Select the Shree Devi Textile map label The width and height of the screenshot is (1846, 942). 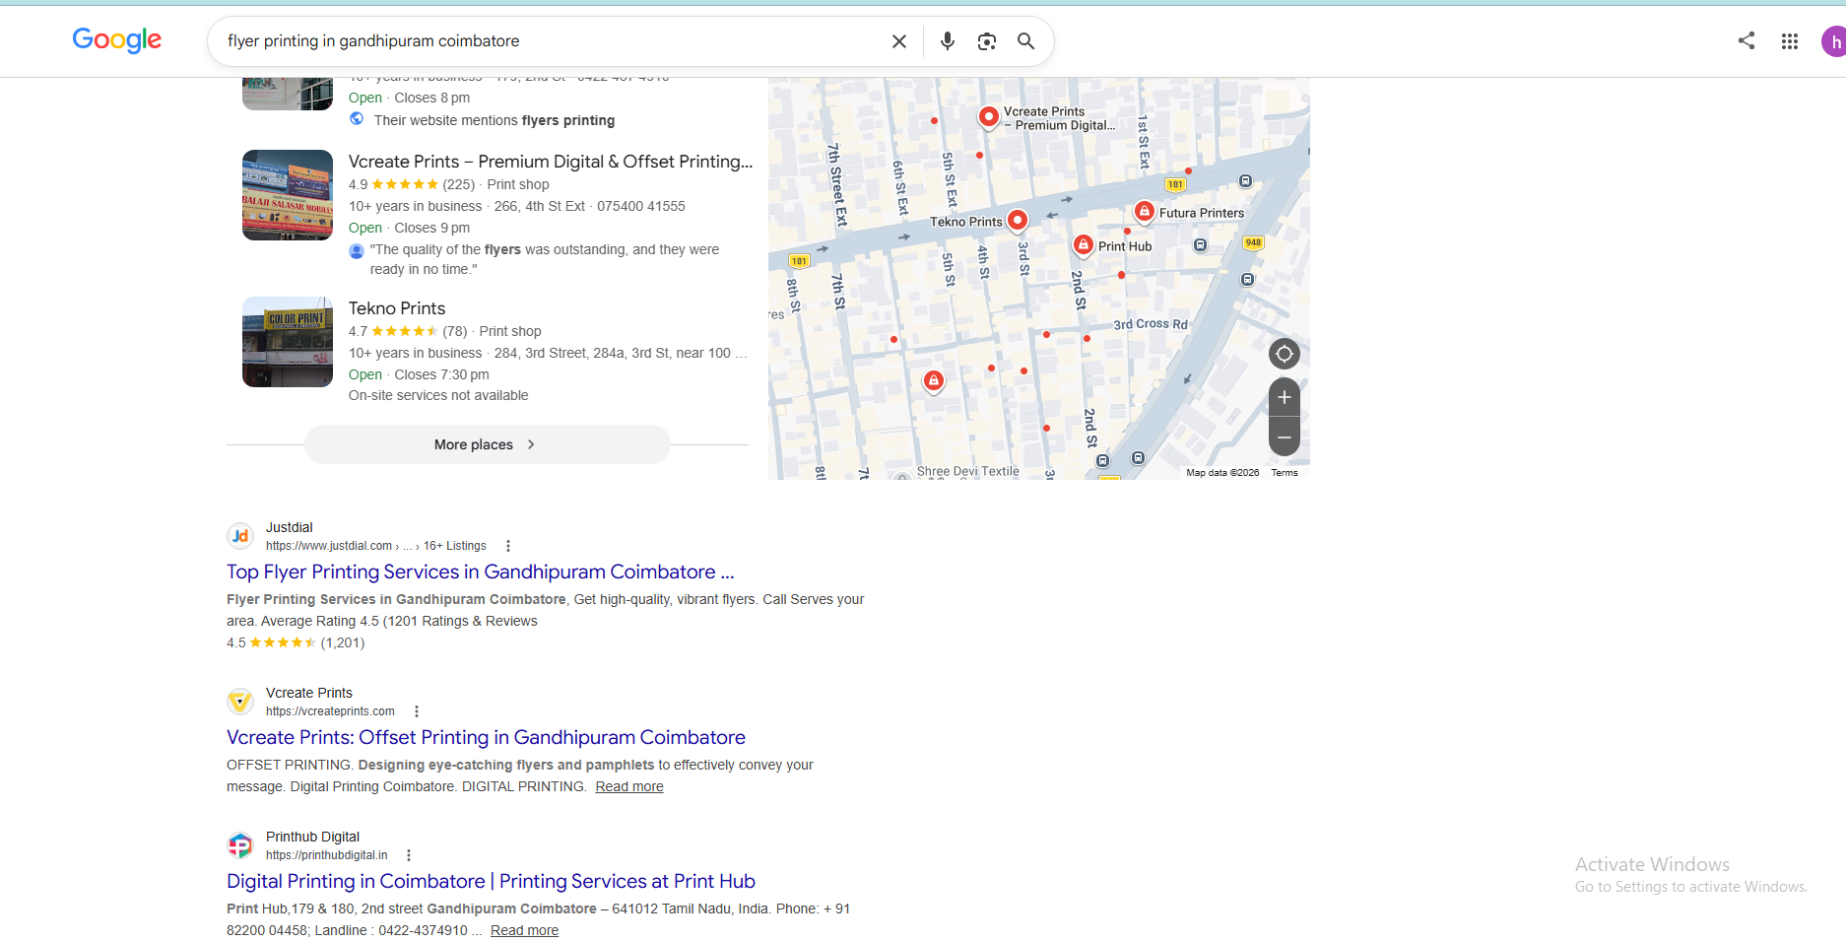tap(967, 471)
